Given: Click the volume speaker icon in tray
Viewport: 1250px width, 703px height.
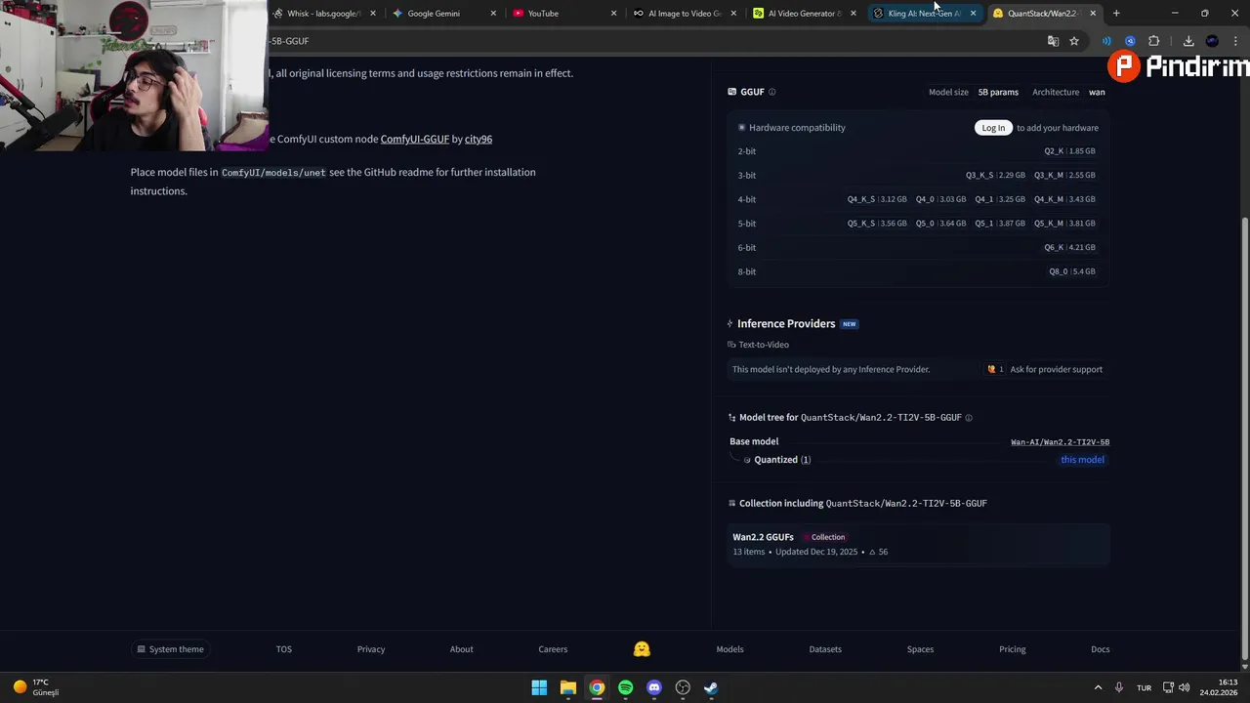Looking at the screenshot, I should [x=1185, y=687].
